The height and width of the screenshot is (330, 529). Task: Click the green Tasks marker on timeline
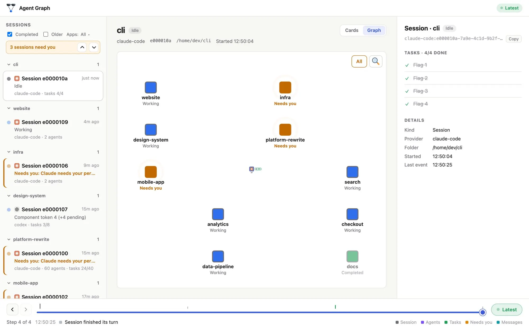click(x=335, y=307)
